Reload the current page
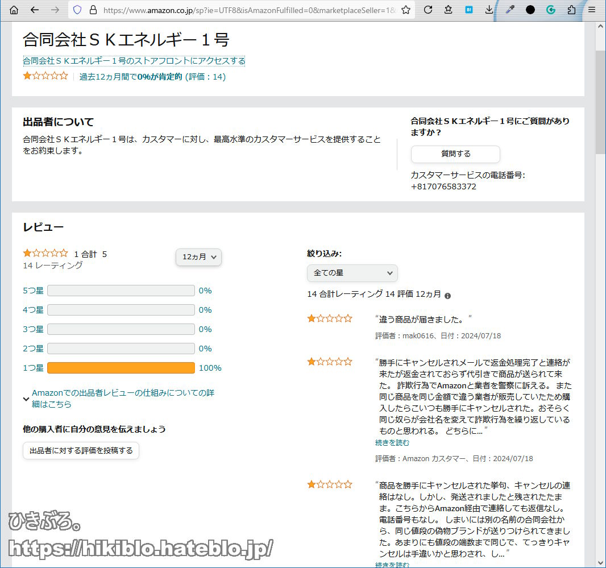Screen dimensions: 606x568 [428, 10]
